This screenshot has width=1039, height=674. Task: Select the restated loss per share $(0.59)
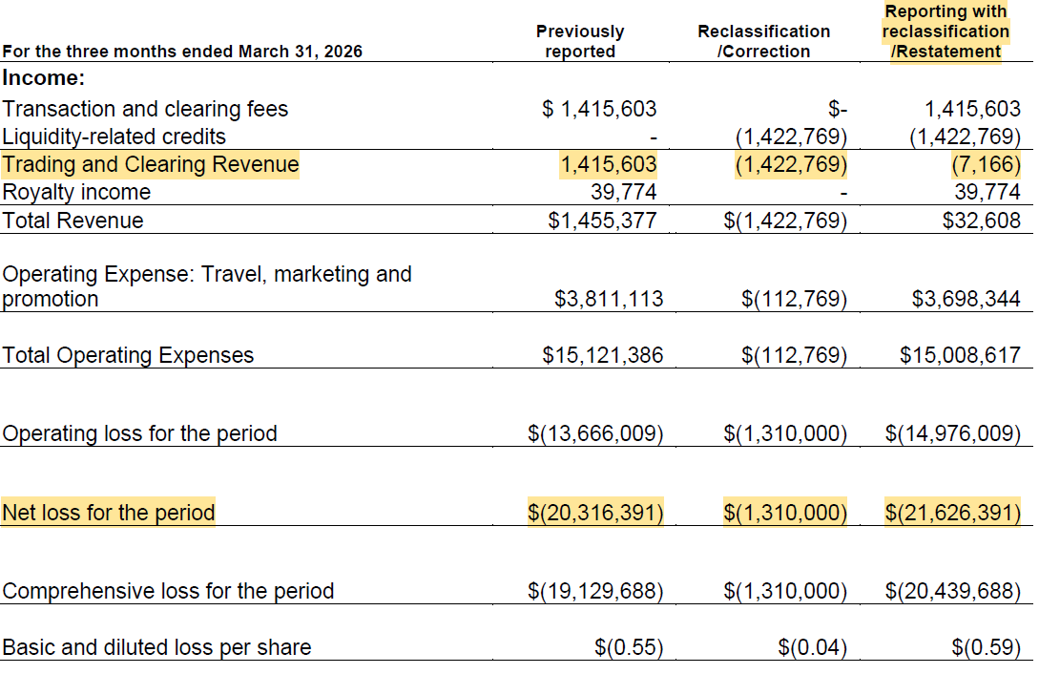coord(986,647)
